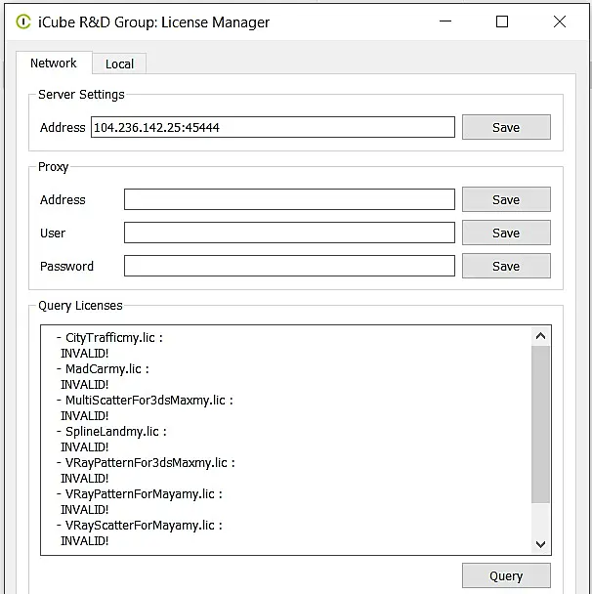Viewport: 592px width, 594px height.
Task: Focus the Proxy Address input field
Action: [289, 199]
